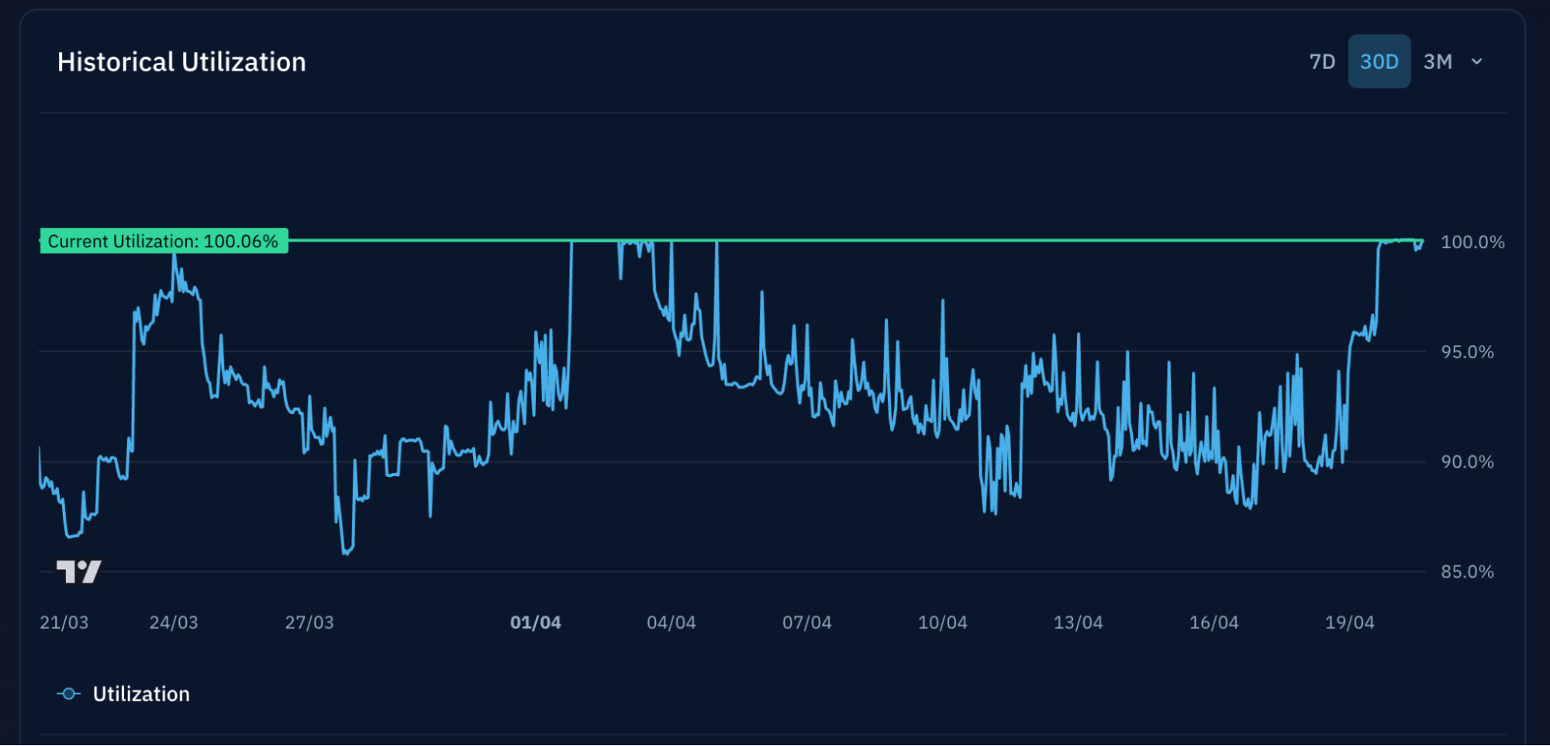Screen dimensions: 1550x746
Task: Click the 16/04 date label
Action: point(1213,622)
